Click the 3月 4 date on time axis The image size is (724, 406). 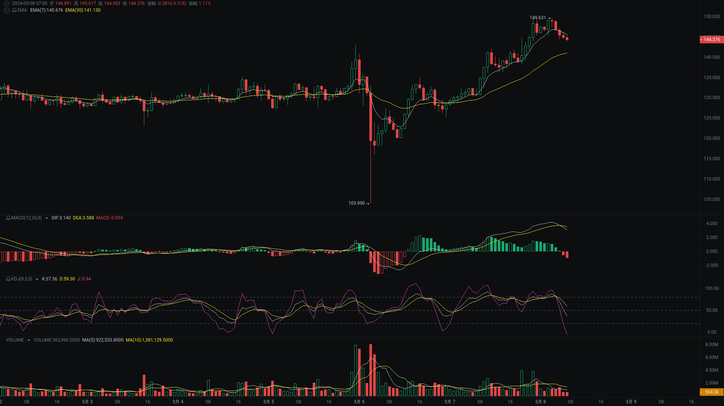point(178,402)
